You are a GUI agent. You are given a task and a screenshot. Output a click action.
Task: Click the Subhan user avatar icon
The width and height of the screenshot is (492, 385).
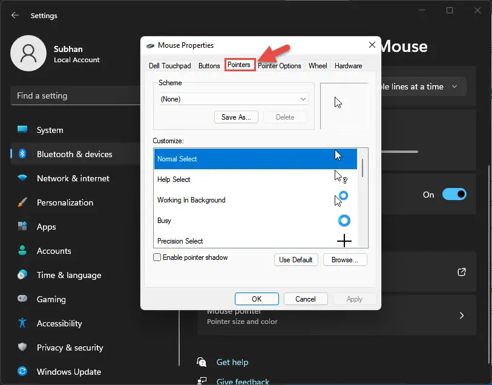click(28, 53)
